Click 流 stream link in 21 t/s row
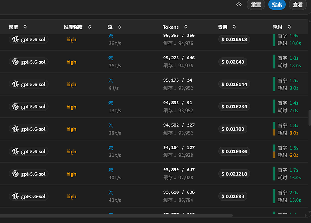 point(110,148)
